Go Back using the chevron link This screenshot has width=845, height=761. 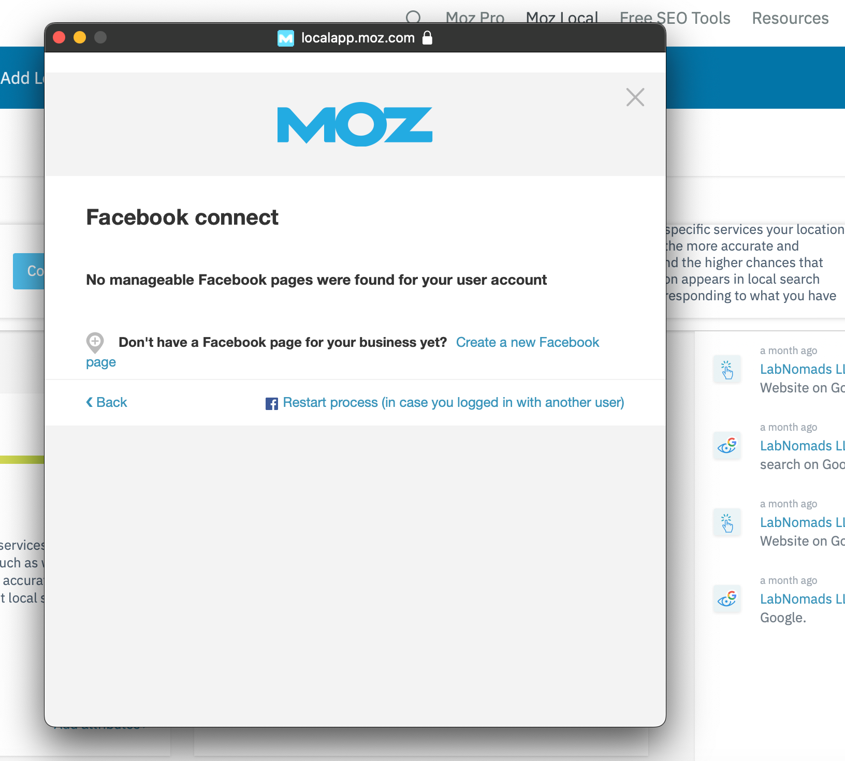click(x=107, y=402)
